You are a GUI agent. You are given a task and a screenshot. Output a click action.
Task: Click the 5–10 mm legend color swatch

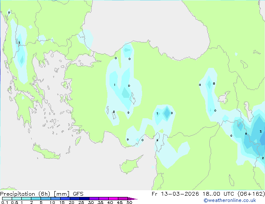coord(46,199)
